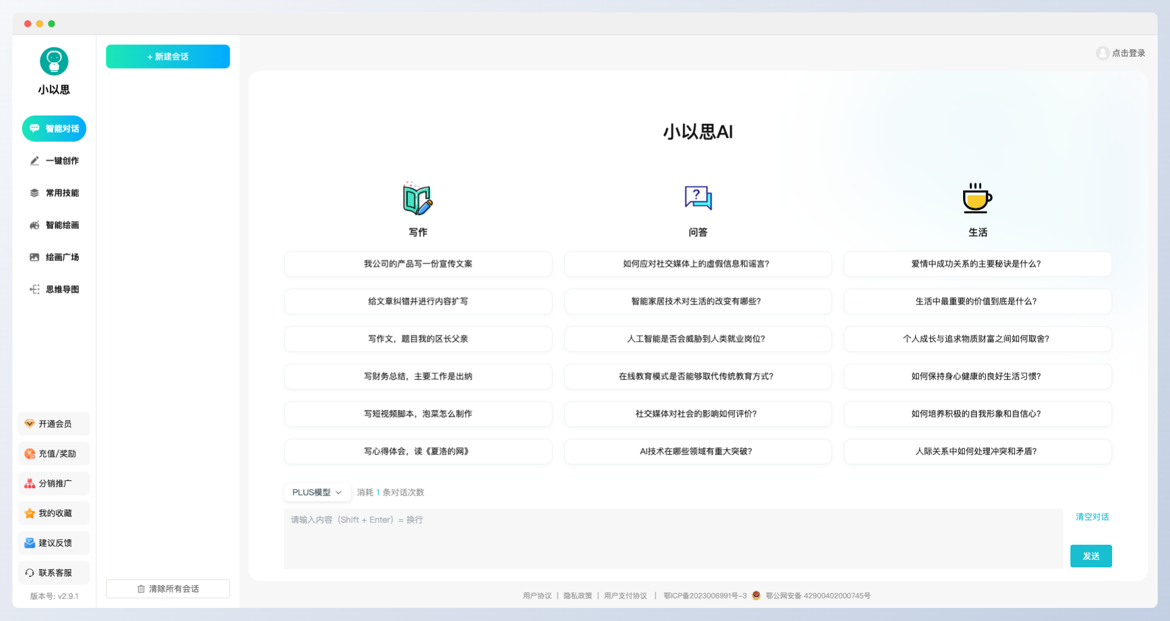1170x621 pixels.
Task: Start a new chat via 新建会话
Action: (x=168, y=56)
